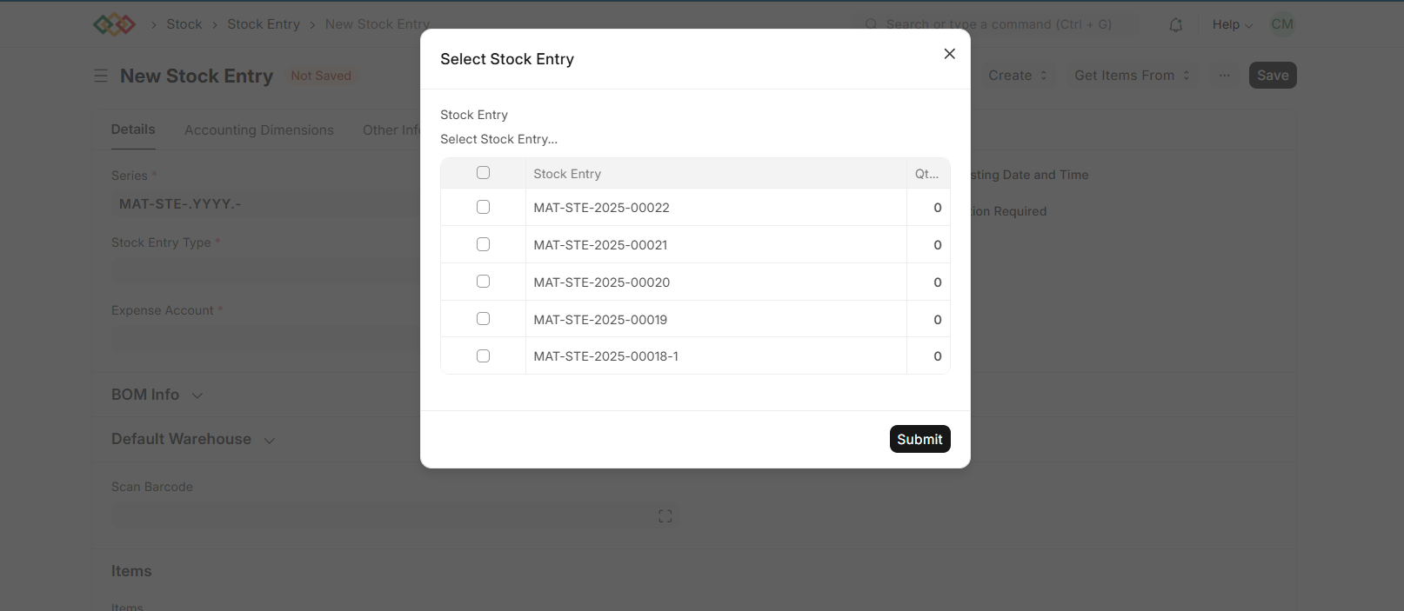Tick the checkbox for MAT-STE-2025-00022
The image size is (1404, 611).
tap(483, 207)
